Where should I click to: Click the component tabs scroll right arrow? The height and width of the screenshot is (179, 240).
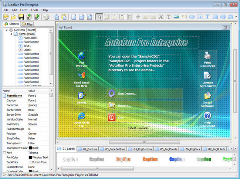(x=236, y=149)
